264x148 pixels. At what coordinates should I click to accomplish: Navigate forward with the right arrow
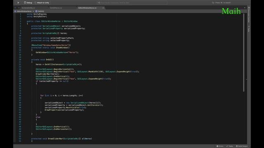[19, 8]
